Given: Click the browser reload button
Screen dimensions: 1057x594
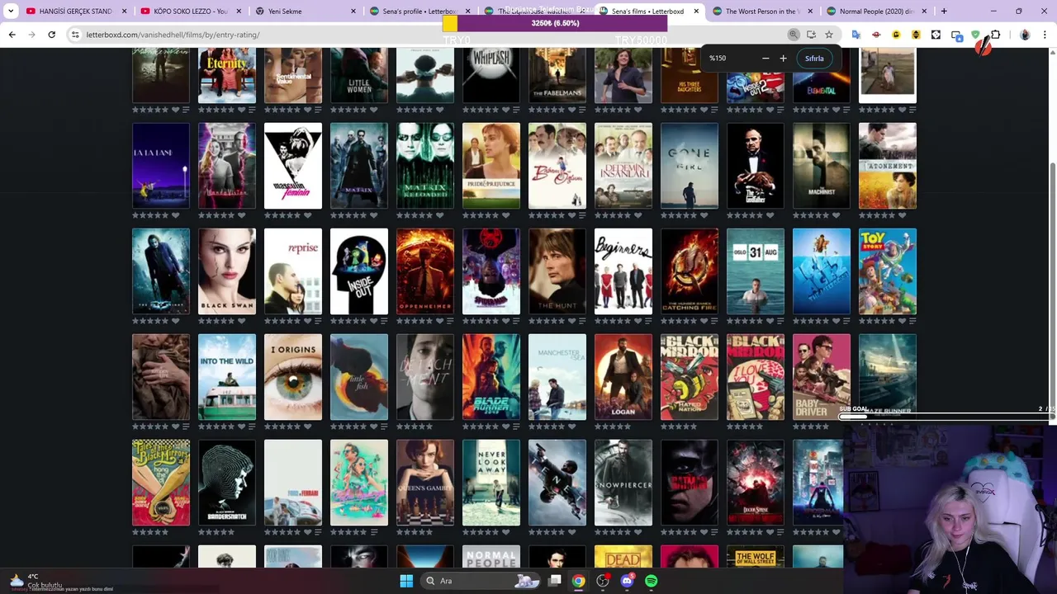Looking at the screenshot, I should [x=51, y=35].
